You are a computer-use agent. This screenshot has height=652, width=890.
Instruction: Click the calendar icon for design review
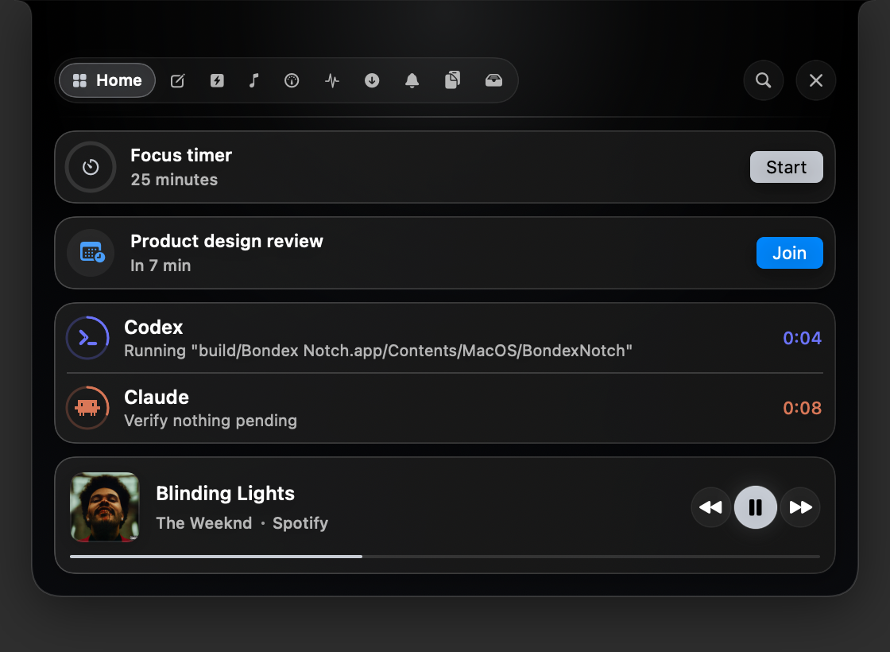point(91,253)
